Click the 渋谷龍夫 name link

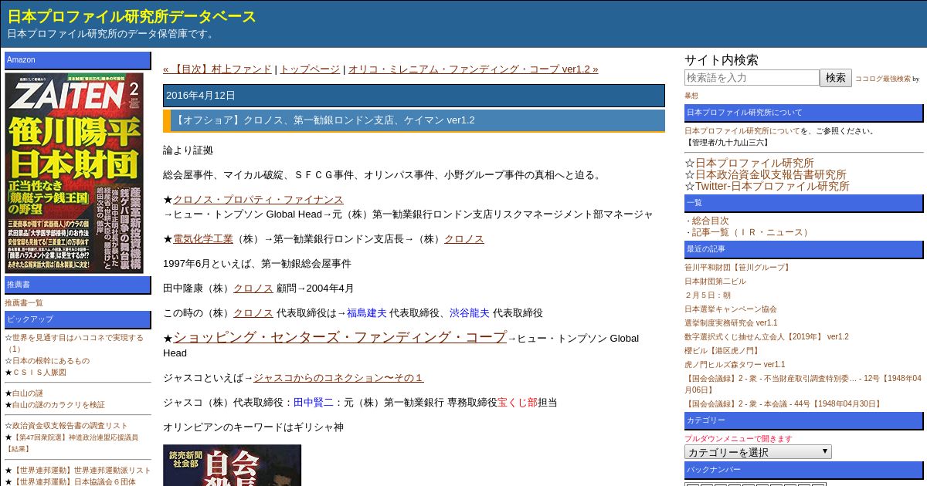(x=470, y=312)
